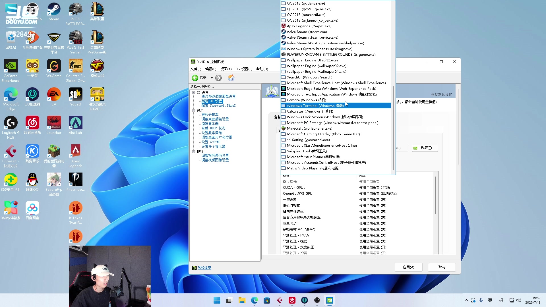
Task: Choose Valve Steam (steam.exe) entry
Action: [336, 32]
